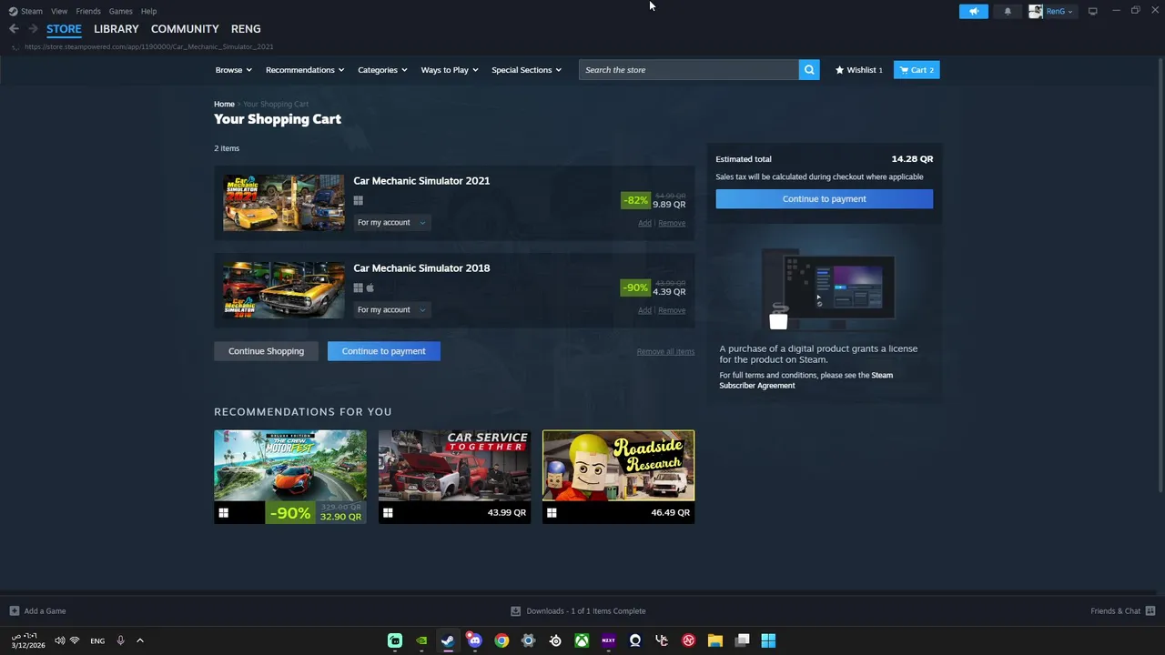Click the Windows icon on Car Service Together card

pos(388,513)
